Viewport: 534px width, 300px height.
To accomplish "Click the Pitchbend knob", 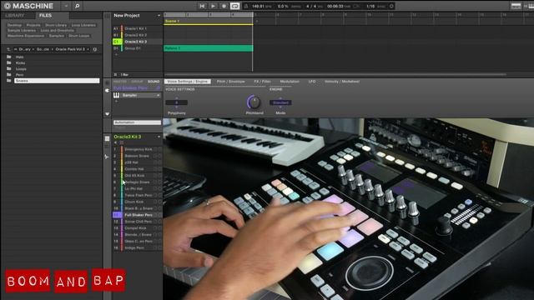I will 254,102.
